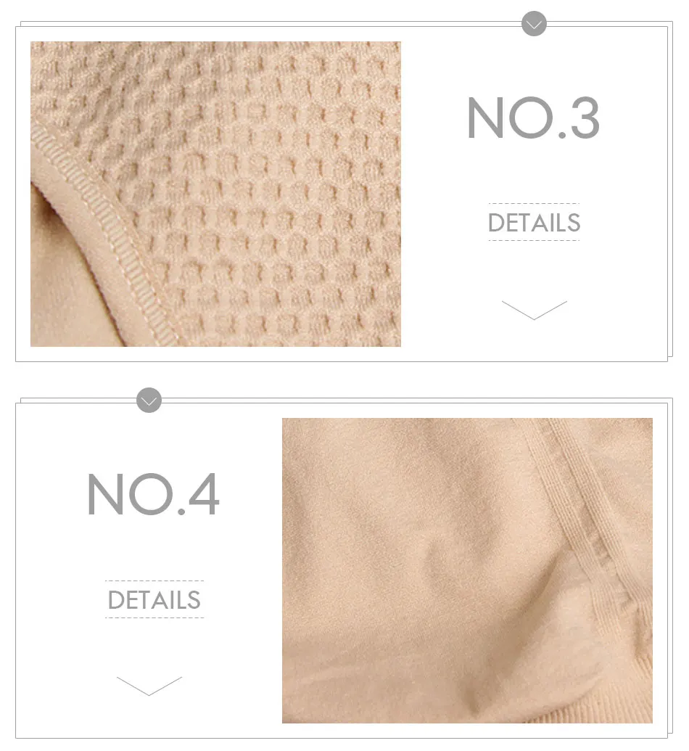Open the DETAILS label in the NO.4 panel
689x751 pixels.
tap(154, 599)
